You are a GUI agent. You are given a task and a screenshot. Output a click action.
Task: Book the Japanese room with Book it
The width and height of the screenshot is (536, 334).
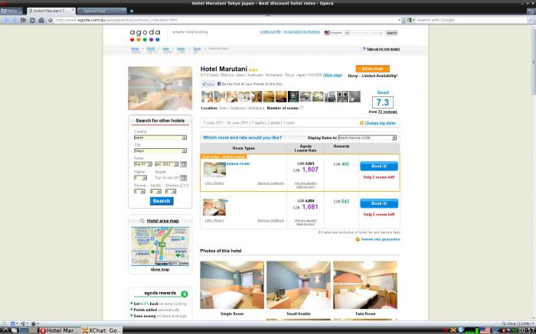point(379,166)
